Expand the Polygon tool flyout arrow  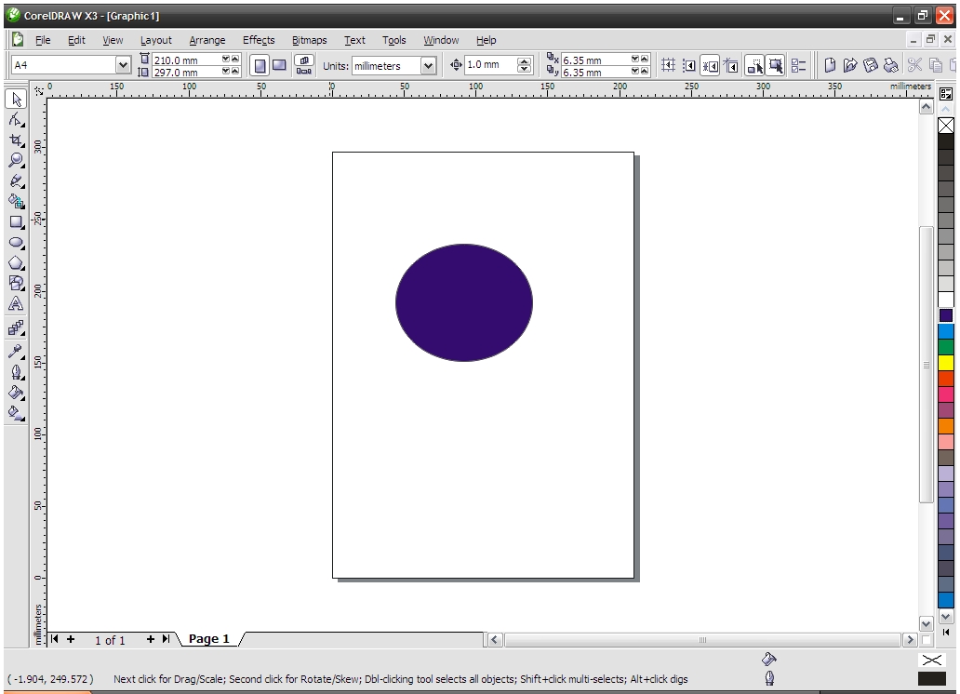pos(22,269)
